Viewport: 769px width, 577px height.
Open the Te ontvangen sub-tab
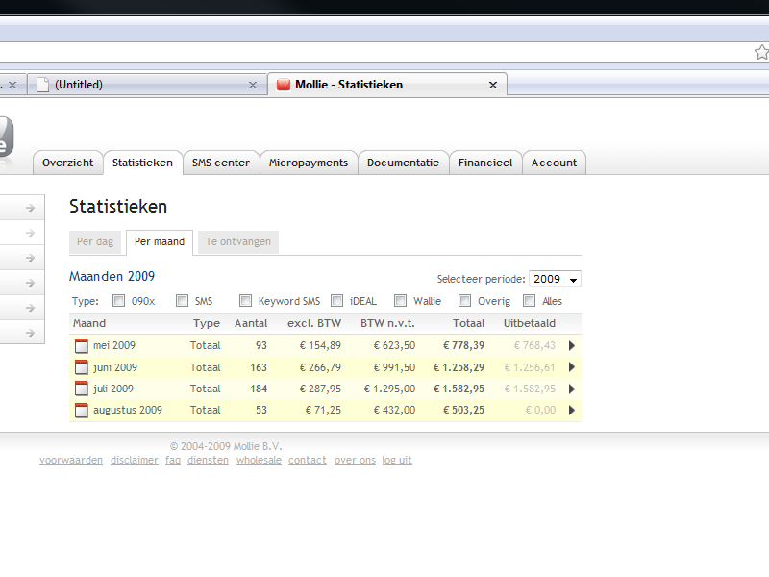[x=237, y=242]
